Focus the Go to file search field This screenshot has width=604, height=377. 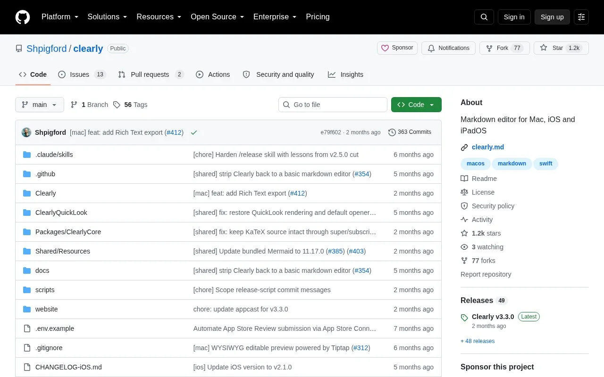click(333, 105)
